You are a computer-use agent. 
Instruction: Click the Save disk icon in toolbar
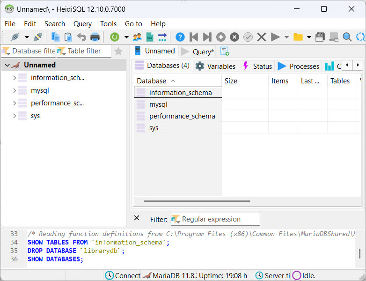coord(320,37)
